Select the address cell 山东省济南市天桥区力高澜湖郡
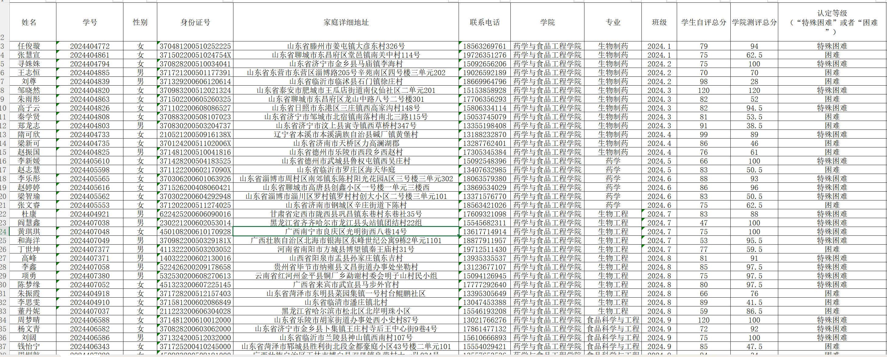The height and width of the screenshot is (357, 887). pos(346,143)
